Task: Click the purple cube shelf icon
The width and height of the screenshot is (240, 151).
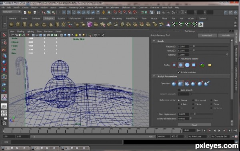Action: [x=90, y=24]
